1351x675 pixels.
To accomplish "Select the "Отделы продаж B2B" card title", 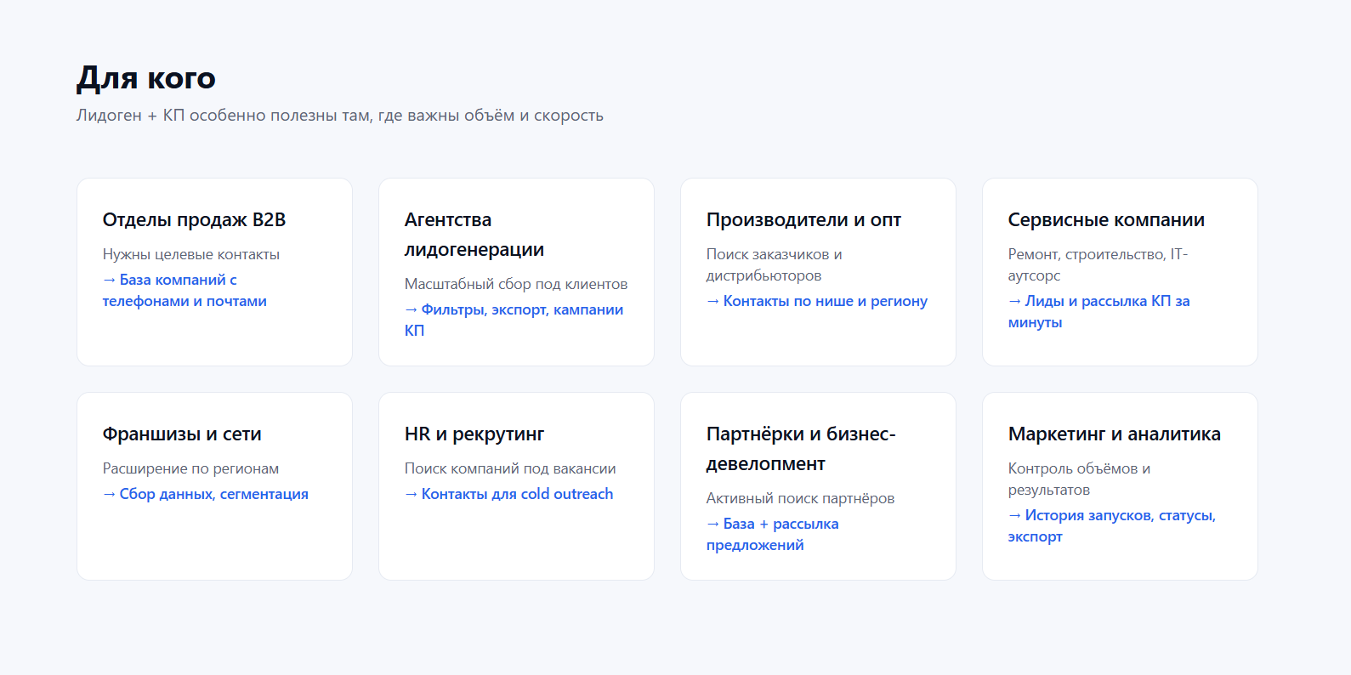I will pos(194,220).
